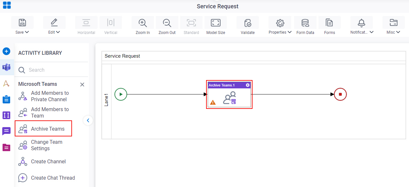Click the Save toolbar icon

pyautogui.click(x=22, y=23)
